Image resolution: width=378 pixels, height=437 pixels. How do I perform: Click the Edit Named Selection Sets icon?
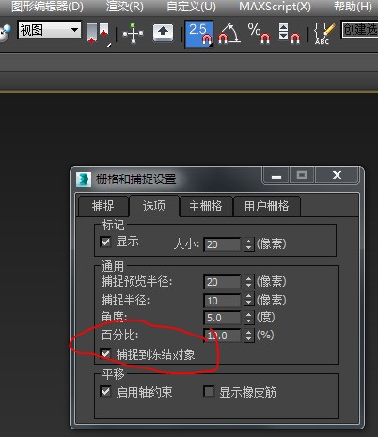(324, 34)
